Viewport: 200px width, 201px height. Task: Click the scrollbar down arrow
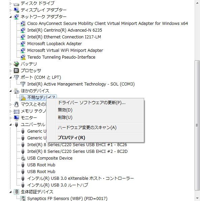click(197, 198)
